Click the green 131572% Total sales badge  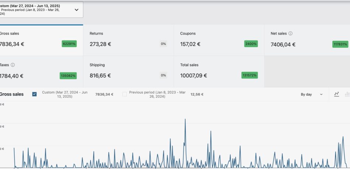click(x=250, y=75)
